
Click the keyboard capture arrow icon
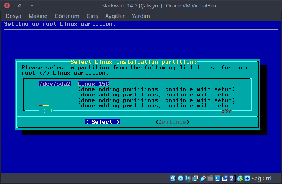point(247,179)
